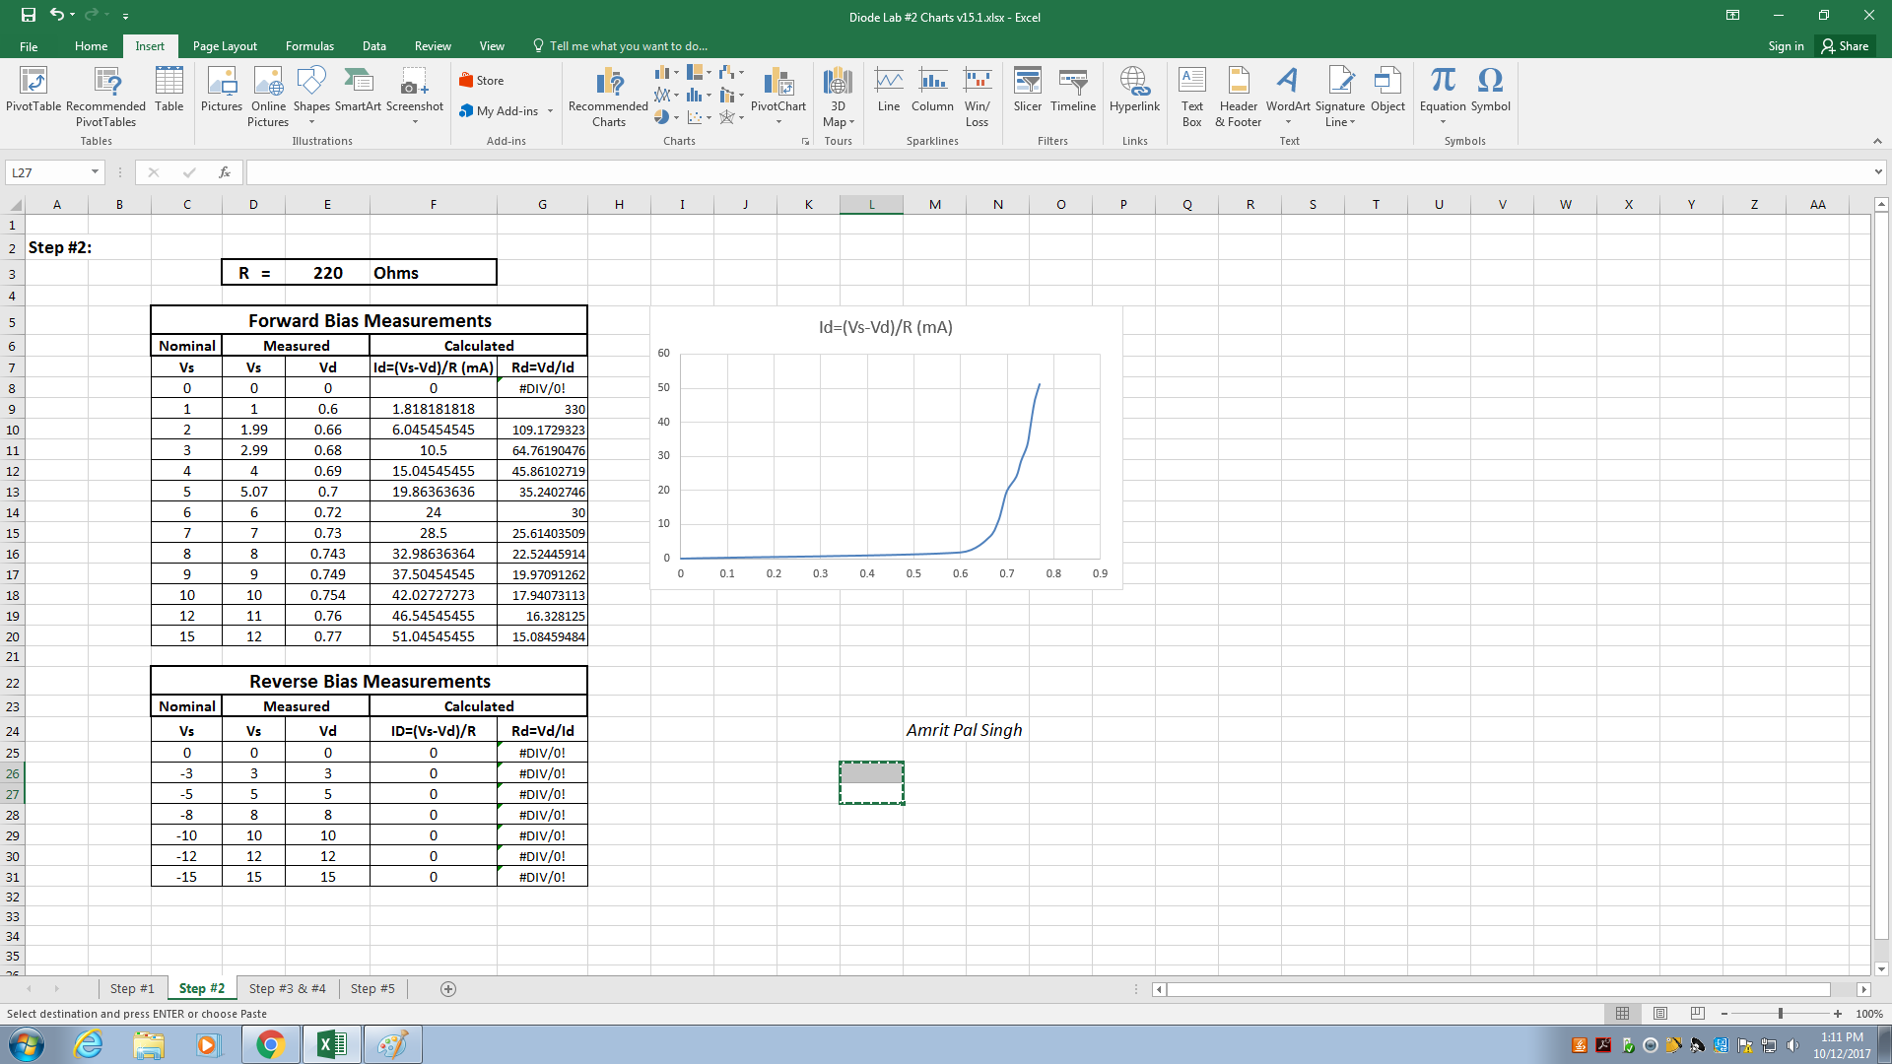This screenshot has height=1064, width=1892.
Task: Insert Header & Footer
Action: (1238, 96)
